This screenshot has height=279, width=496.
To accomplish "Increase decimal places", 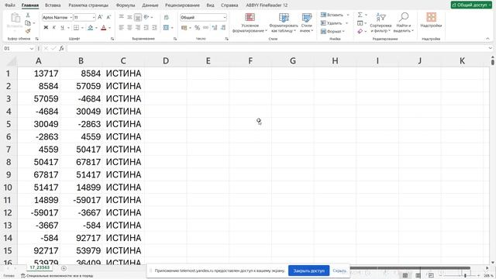I will pos(215,28).
